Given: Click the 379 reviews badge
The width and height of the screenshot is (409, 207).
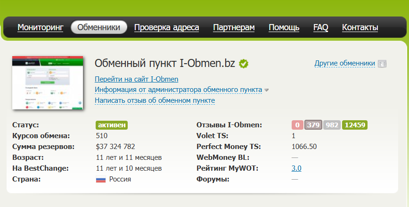Looking at the screenshot, I should click(312, 125).
